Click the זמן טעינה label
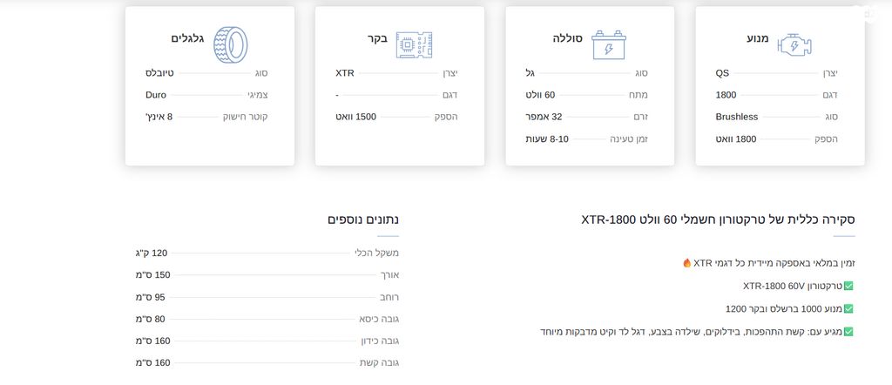Screen dimensions: 892x385 coord(629,138)
